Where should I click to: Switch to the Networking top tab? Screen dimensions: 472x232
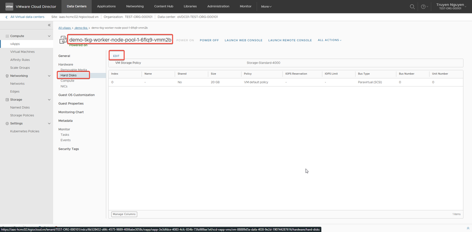pos(135,6)
